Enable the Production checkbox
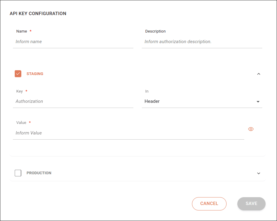This screenshot has width=277, height=221. (18, 173)
